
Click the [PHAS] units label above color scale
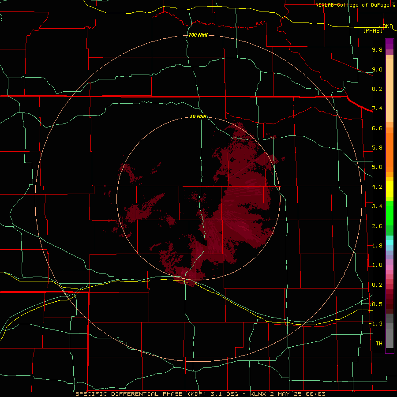(373, 30)
